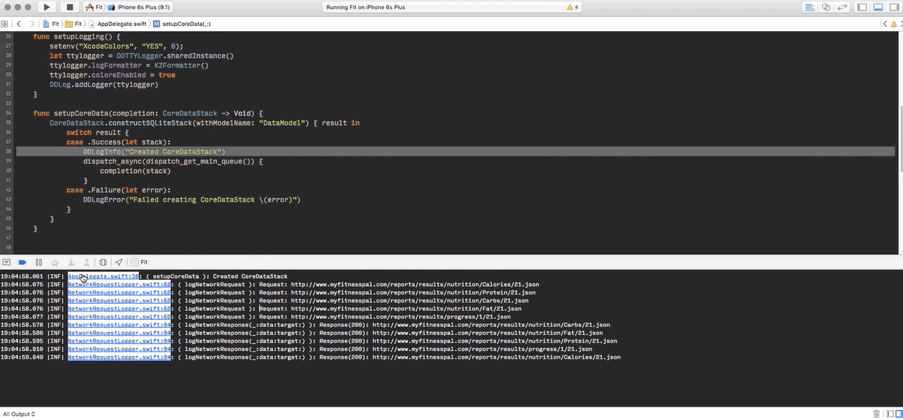Screen dimensions: 903x420
Task: Toggle breakpoints activation in debug bar
Action: [x=23, y=262]
